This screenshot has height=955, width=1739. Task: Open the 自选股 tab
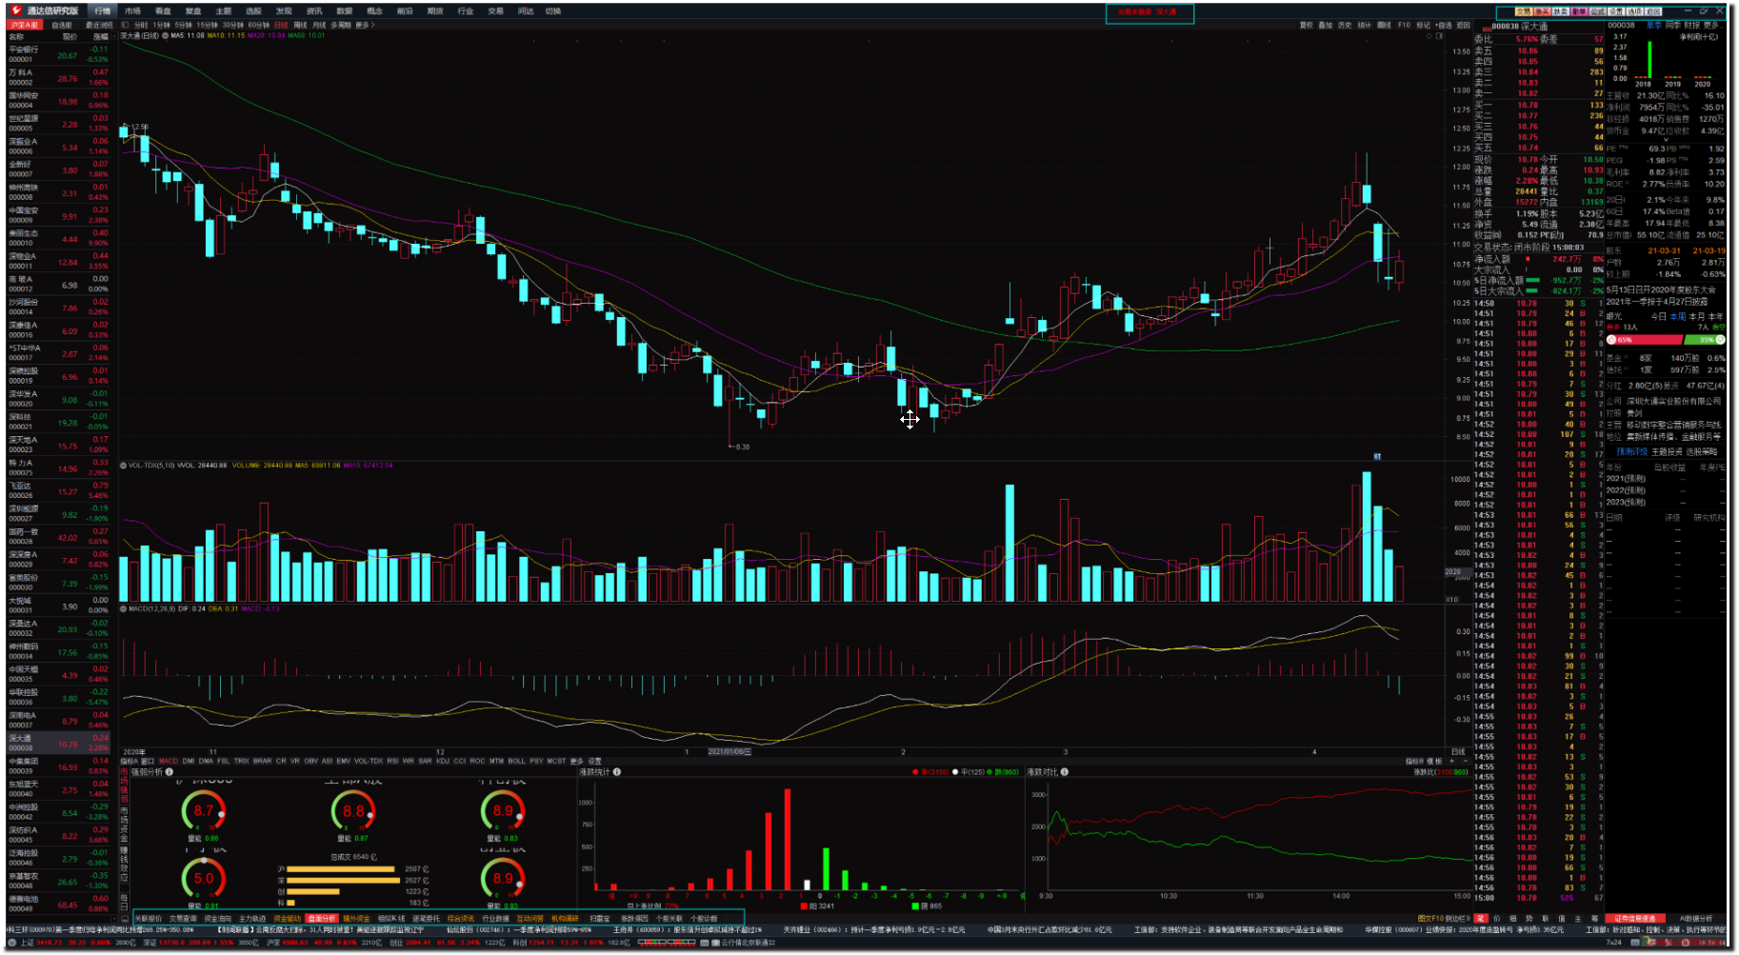62,25
